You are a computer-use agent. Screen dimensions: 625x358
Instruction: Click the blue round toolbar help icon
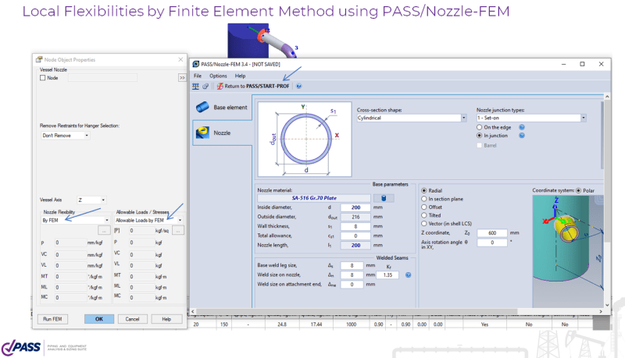tap(299, 86)
